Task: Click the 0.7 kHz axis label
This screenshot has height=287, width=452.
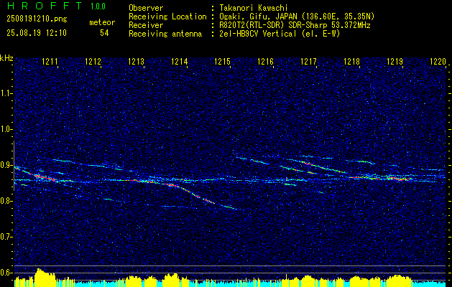Action: tap(6, 237)
